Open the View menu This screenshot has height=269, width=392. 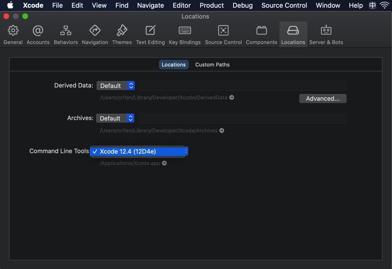point(99,5)
